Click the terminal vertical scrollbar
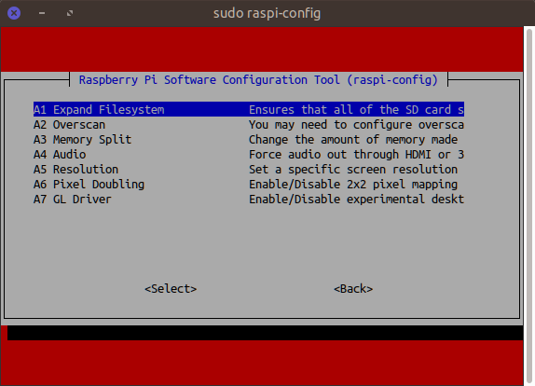Screen dimensions: 535x386 pyautogui.click(x=529, y=206)
